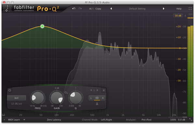
Task: Select the green EQ band node
Action: click(x=42, y=26)
